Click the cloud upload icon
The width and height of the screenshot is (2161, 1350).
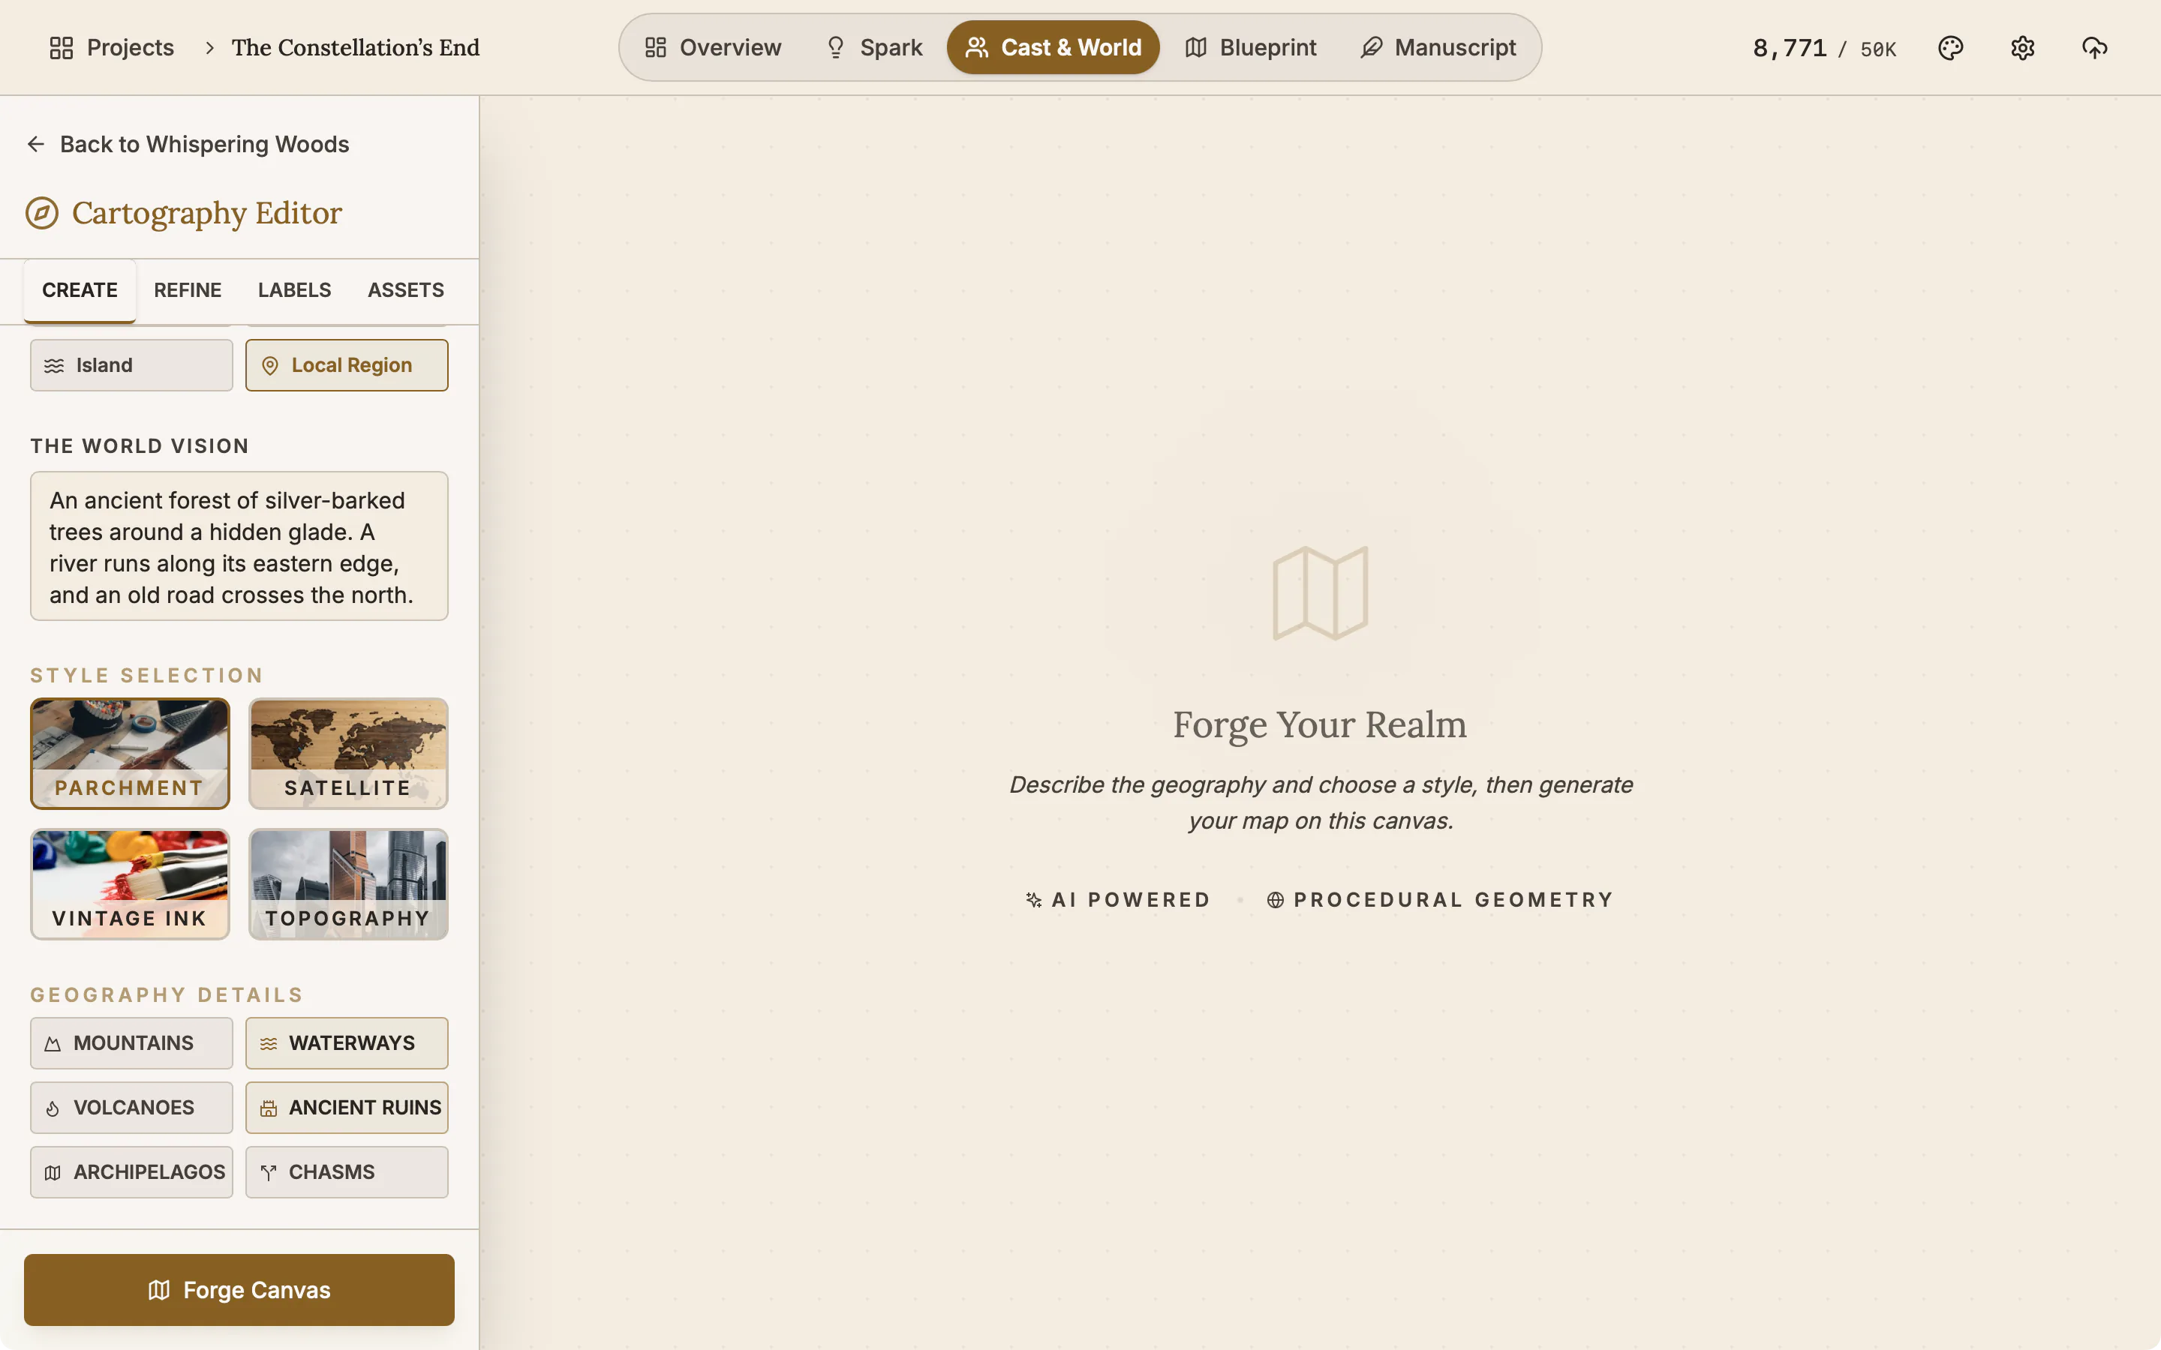[x=2094, y=47]
